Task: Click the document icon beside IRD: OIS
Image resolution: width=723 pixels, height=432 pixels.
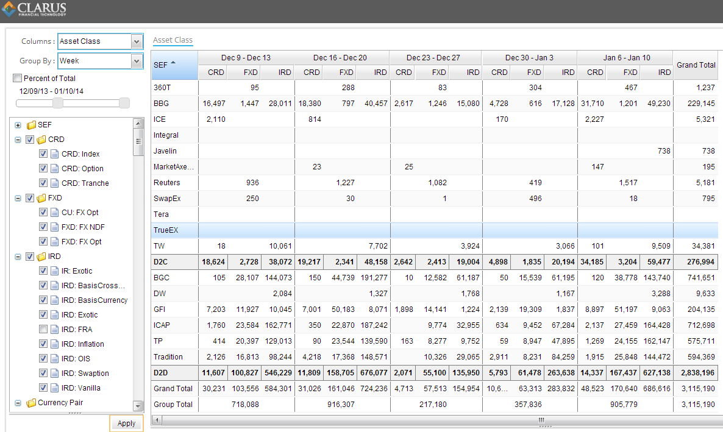Action: pos(54,359)
